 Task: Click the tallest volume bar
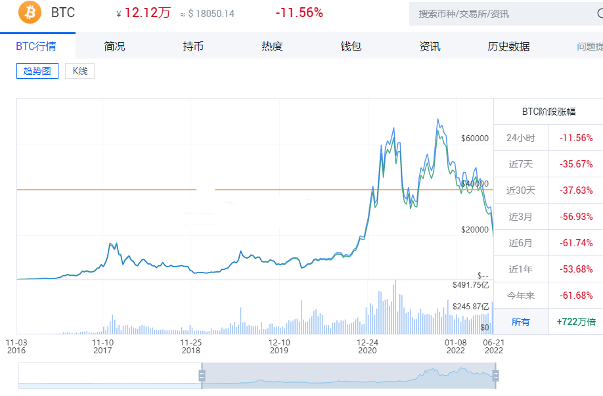(x=395, y=307)
